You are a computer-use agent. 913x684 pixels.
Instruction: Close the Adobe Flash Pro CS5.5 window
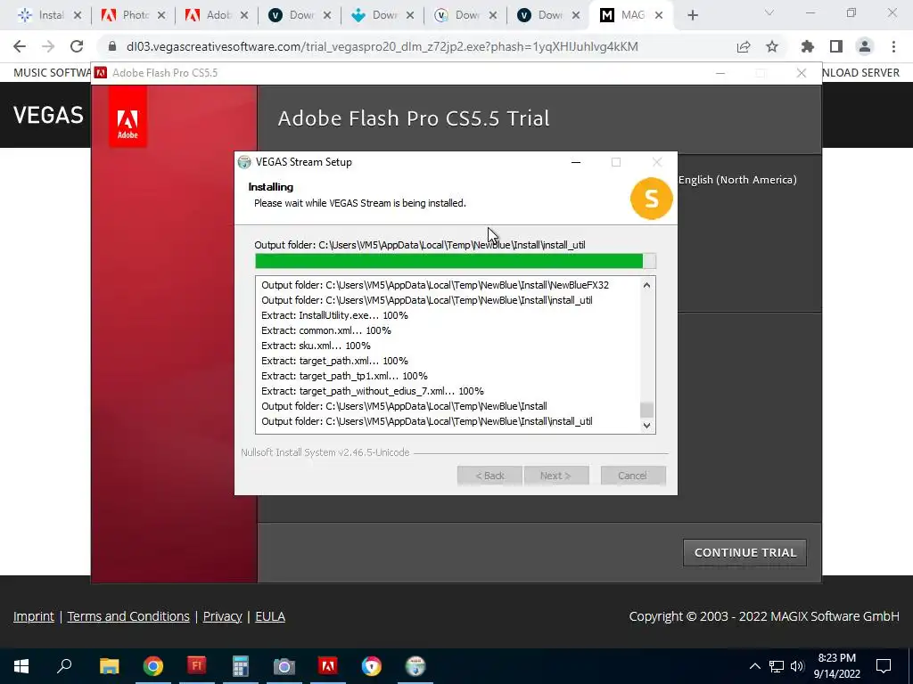coord(802,73)
